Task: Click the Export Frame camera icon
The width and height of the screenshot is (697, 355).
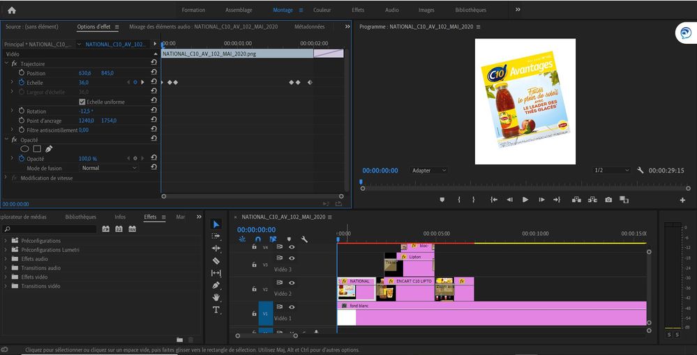Action: tap(608, 200)
